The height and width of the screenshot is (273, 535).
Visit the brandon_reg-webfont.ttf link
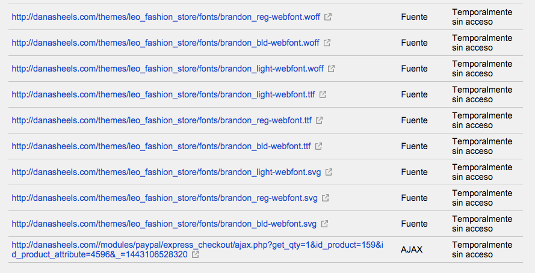(161, 120)
